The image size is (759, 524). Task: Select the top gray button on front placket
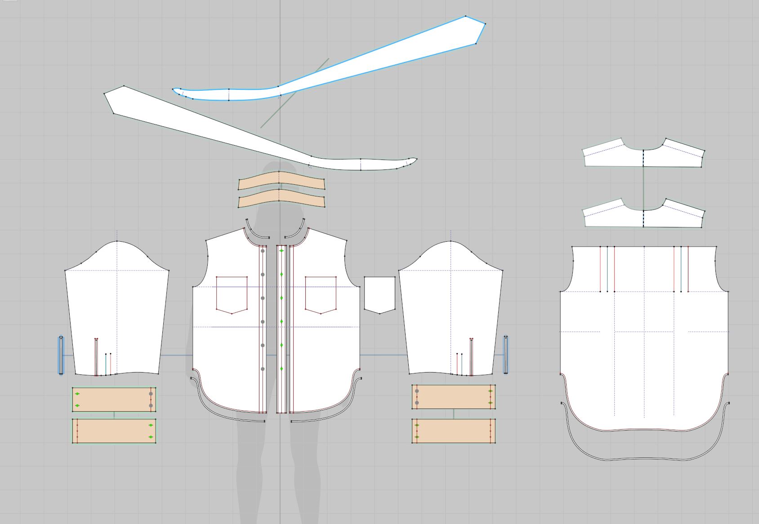click(x=263, y=251)
